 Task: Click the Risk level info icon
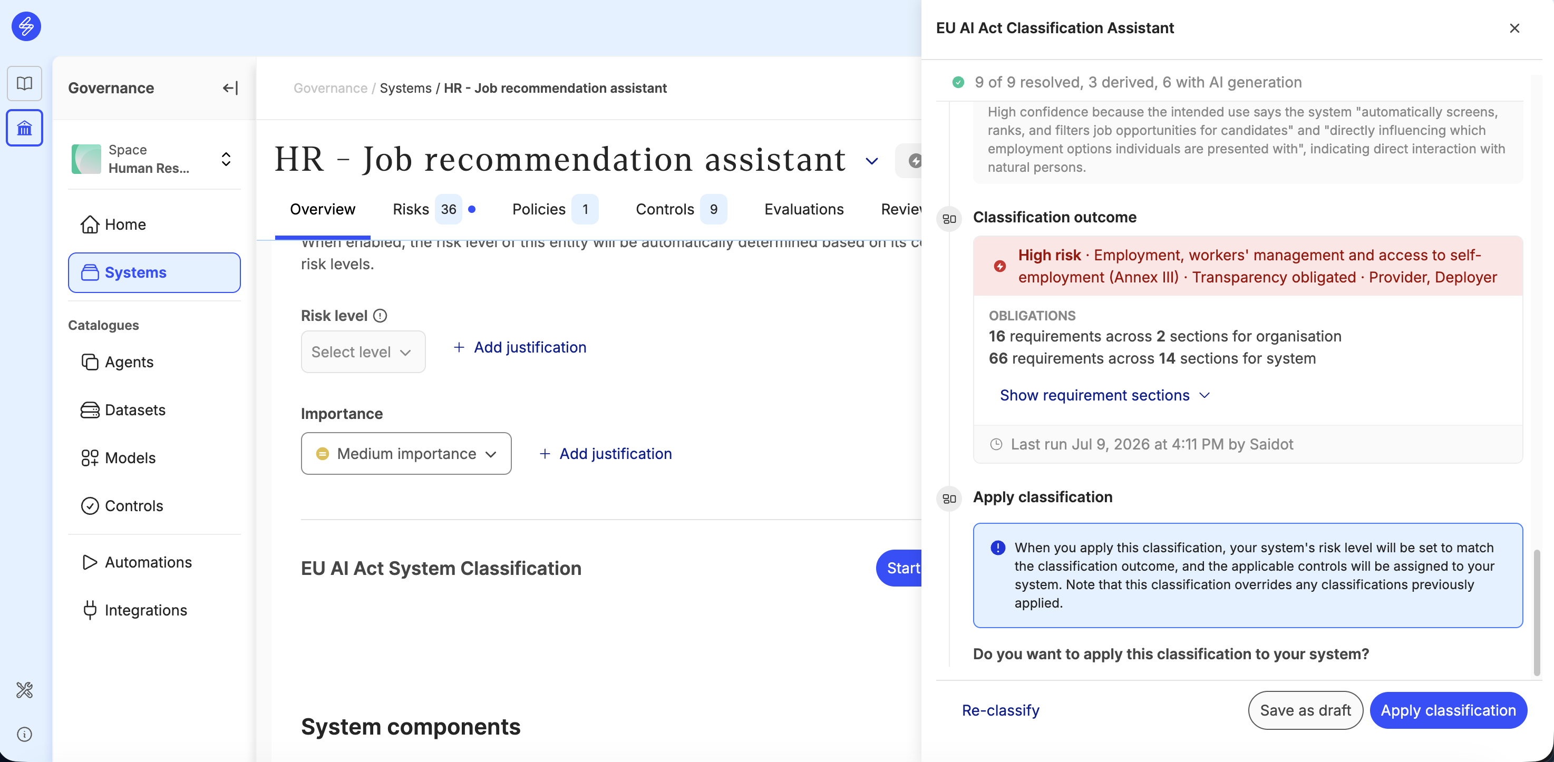click(380, 316)
